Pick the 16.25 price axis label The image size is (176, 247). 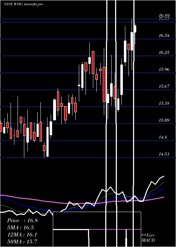(164, 53)
